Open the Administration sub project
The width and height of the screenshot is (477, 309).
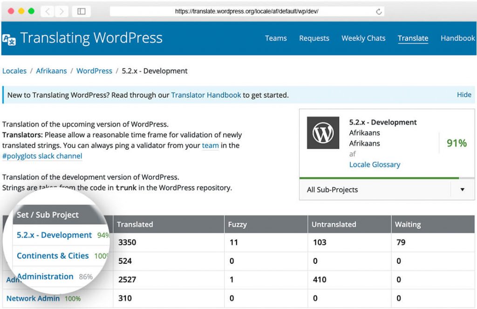[x=45, y=276]
